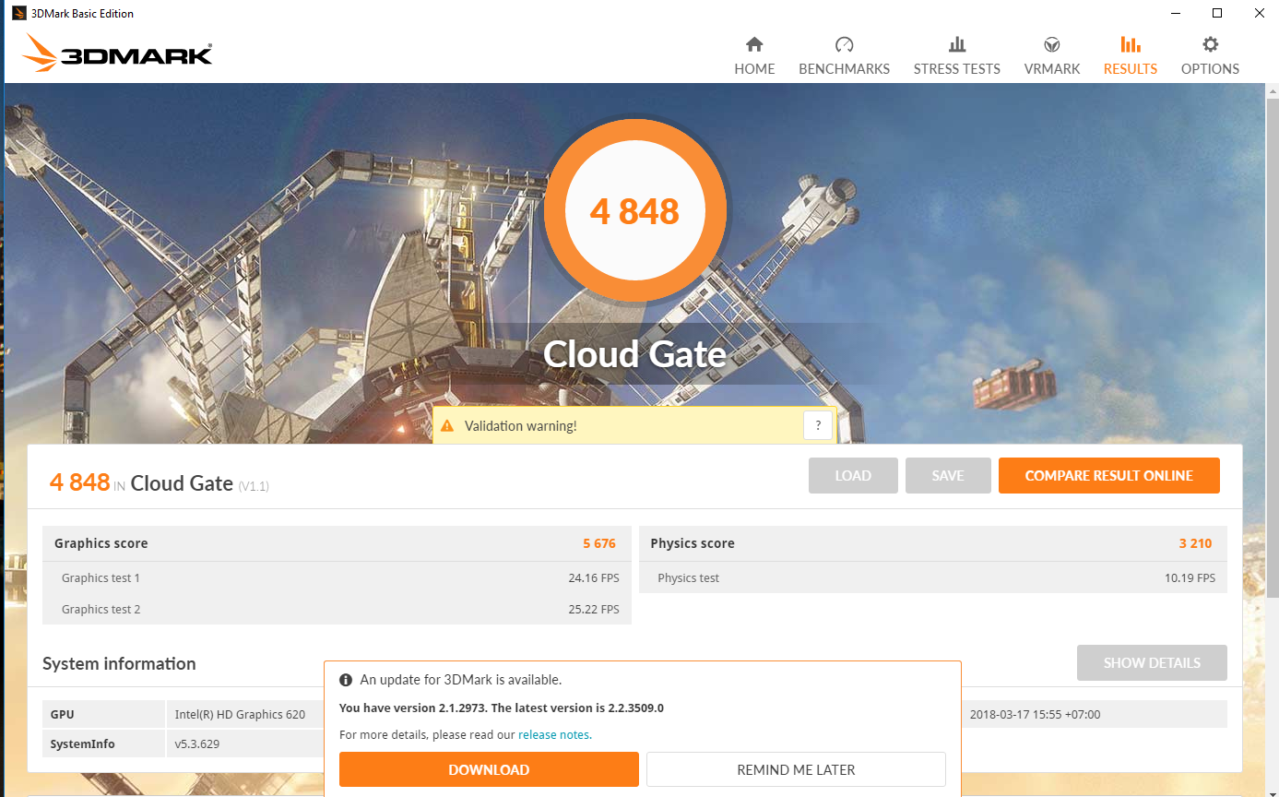
Task: Click the Physics score value 3 210
Action: [x=1195, y=543]
